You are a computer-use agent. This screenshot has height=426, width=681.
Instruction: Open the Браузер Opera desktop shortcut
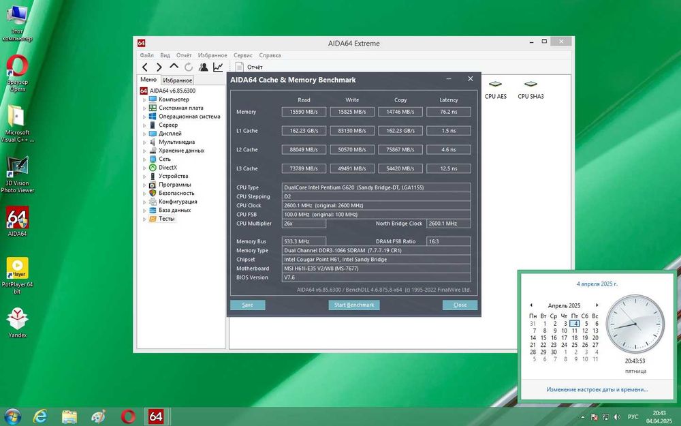18,73
